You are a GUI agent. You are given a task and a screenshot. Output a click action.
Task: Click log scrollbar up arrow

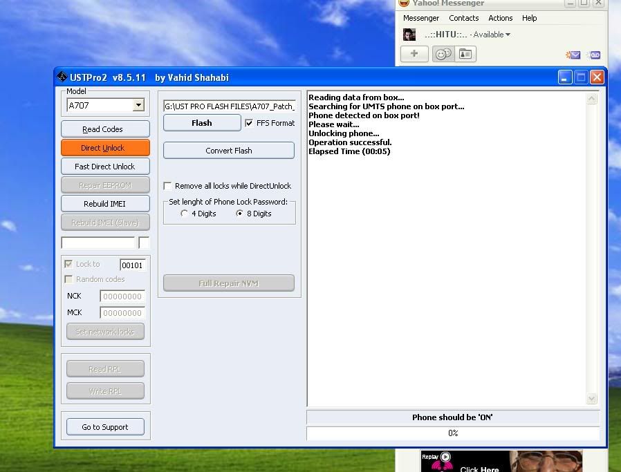point(592,99)
